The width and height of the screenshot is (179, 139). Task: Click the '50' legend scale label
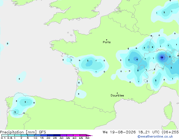point(87,138)
